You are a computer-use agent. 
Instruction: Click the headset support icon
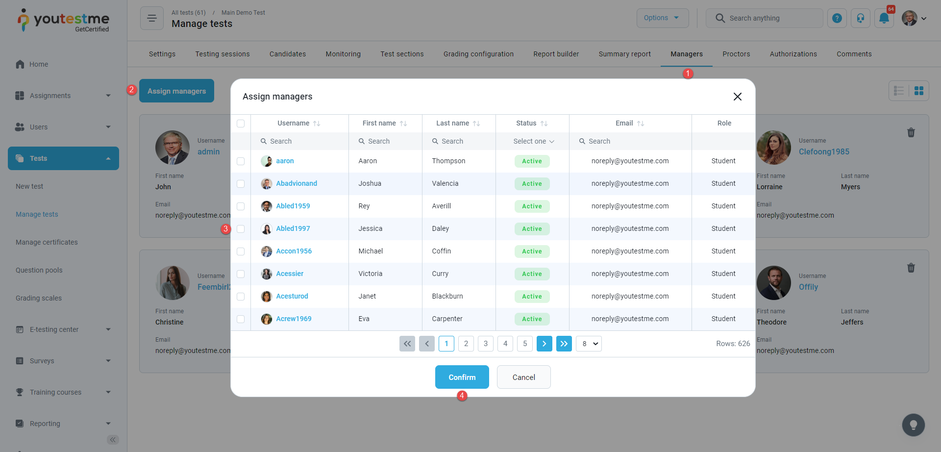(x=860, y=18)
